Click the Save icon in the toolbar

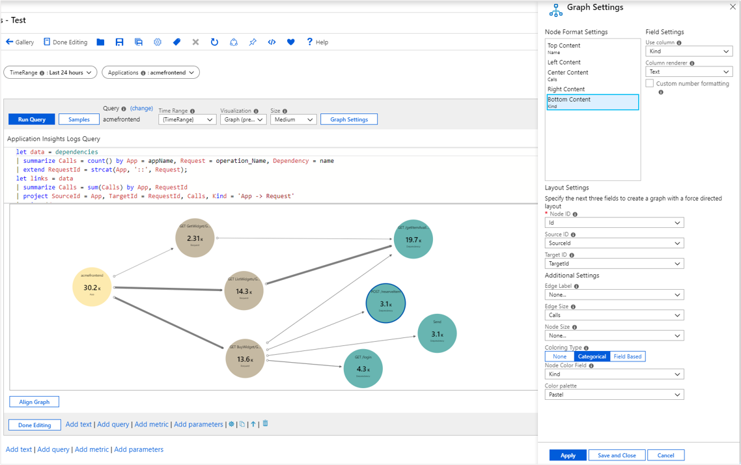coord(119,42)
